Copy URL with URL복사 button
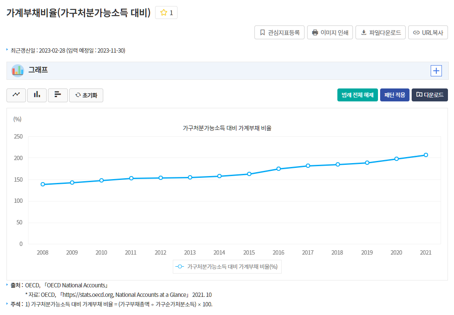 pos(428,32)
